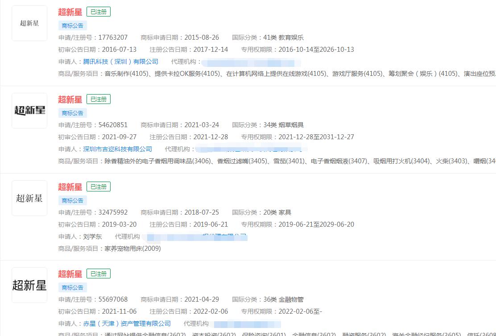This screenshot has width=496, height=336.
Task: Click classification 20类 家具
Action: [277, 212]
